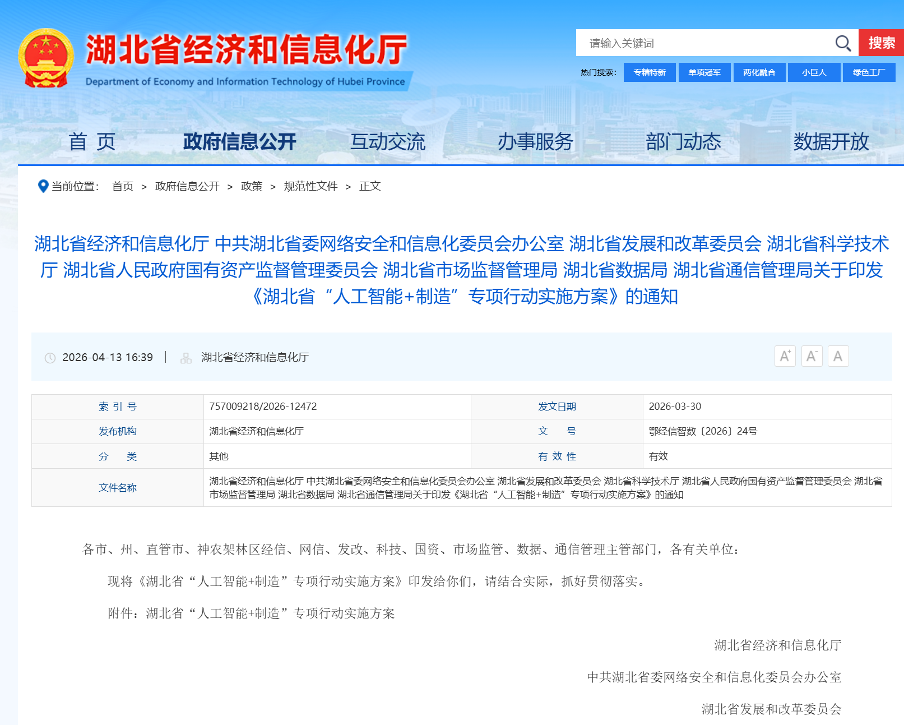Click the organization icon beside 湖北省经济和信息化厅
Viewport: 904px width, 725px height.
coord(186,358)
